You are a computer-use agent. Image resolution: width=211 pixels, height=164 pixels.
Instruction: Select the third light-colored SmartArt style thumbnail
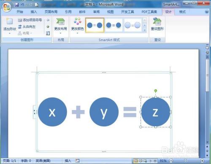tap(133, 25)
